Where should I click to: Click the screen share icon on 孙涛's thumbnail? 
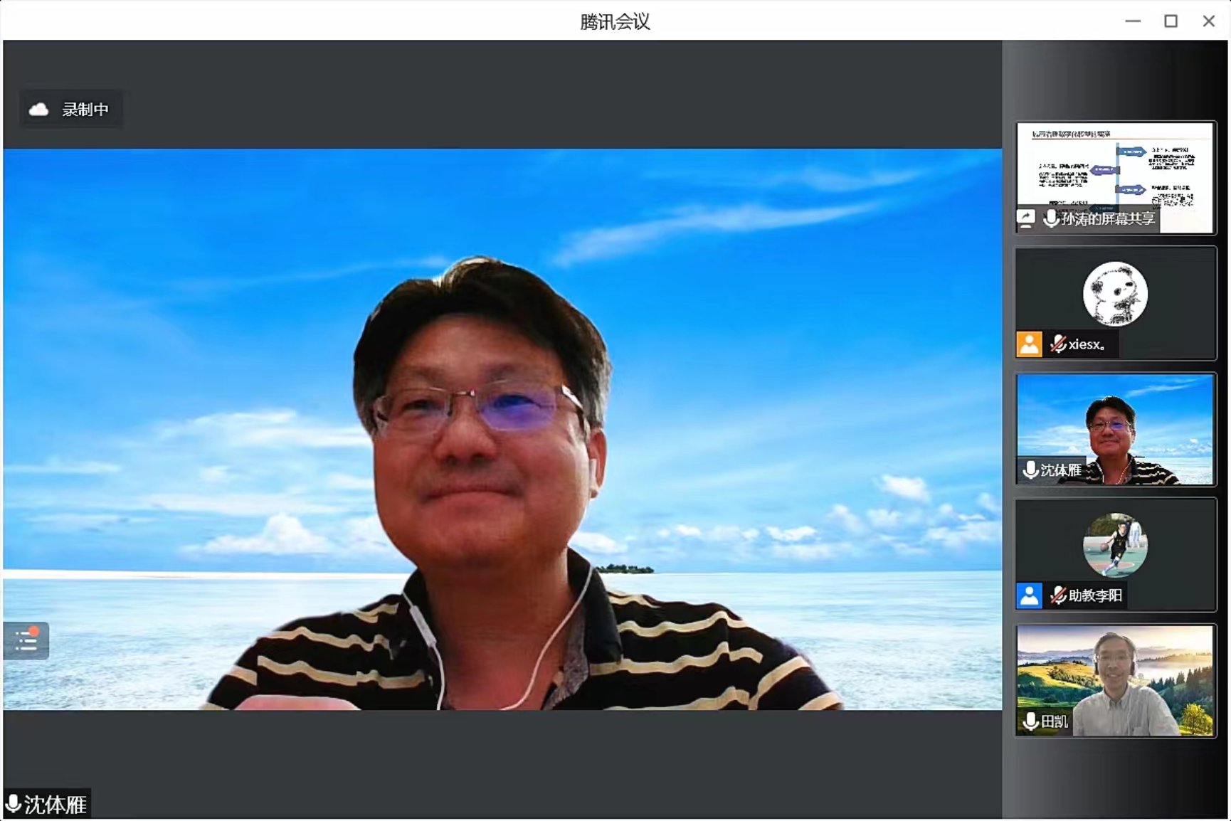[1026, 221]
